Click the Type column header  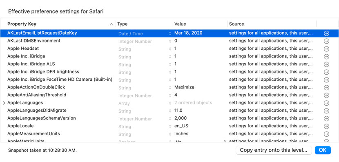145,24
